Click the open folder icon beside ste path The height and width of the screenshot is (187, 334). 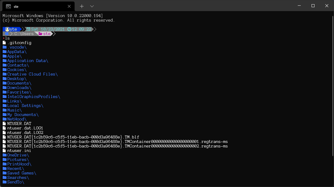click(40, 34)
